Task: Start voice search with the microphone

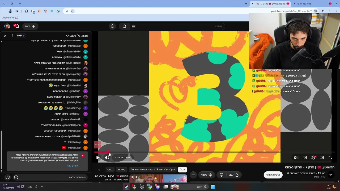Action: click(112, 26)
